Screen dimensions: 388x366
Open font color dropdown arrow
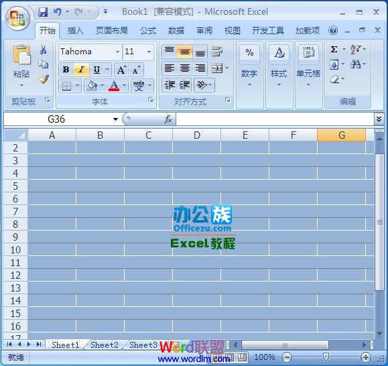coord(124,86)
